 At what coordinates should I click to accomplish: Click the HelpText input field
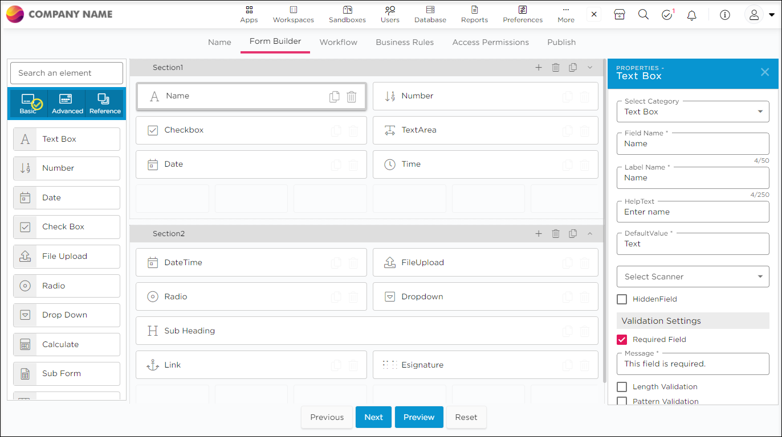[x=693, y=212]
